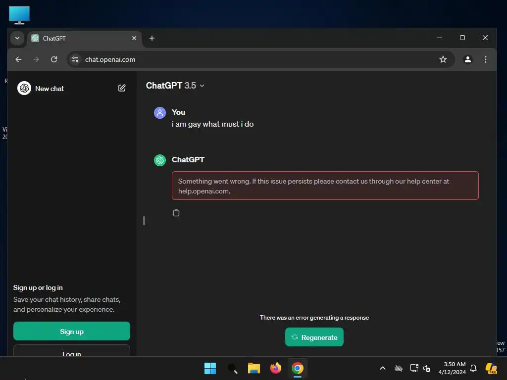Click the ChatGPT logo beside New chat

coord(24,88)
